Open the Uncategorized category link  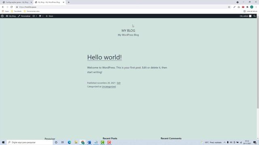point(109,87)
